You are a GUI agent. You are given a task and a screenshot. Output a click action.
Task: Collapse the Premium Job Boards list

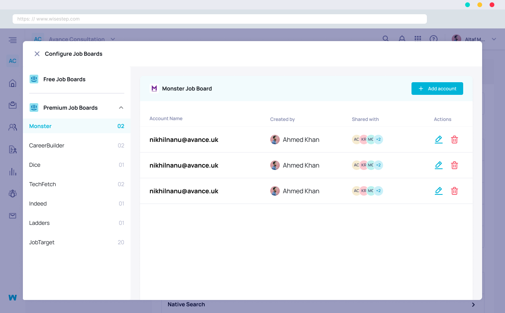[121, 107]
